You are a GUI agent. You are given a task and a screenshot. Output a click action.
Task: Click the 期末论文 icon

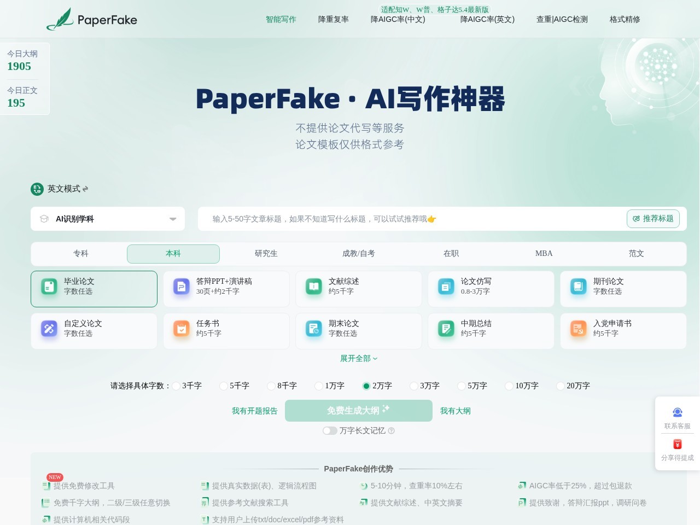coord(314,328)
